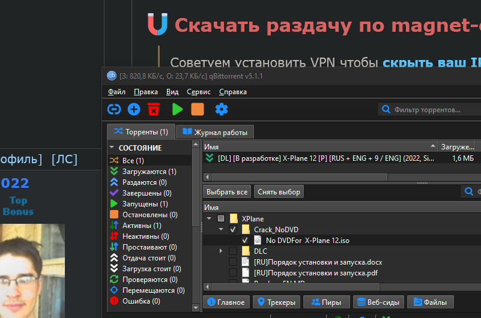Switch to the Торренты (1) tab
This screenshot has height=318, width=481.
(141, 132)
